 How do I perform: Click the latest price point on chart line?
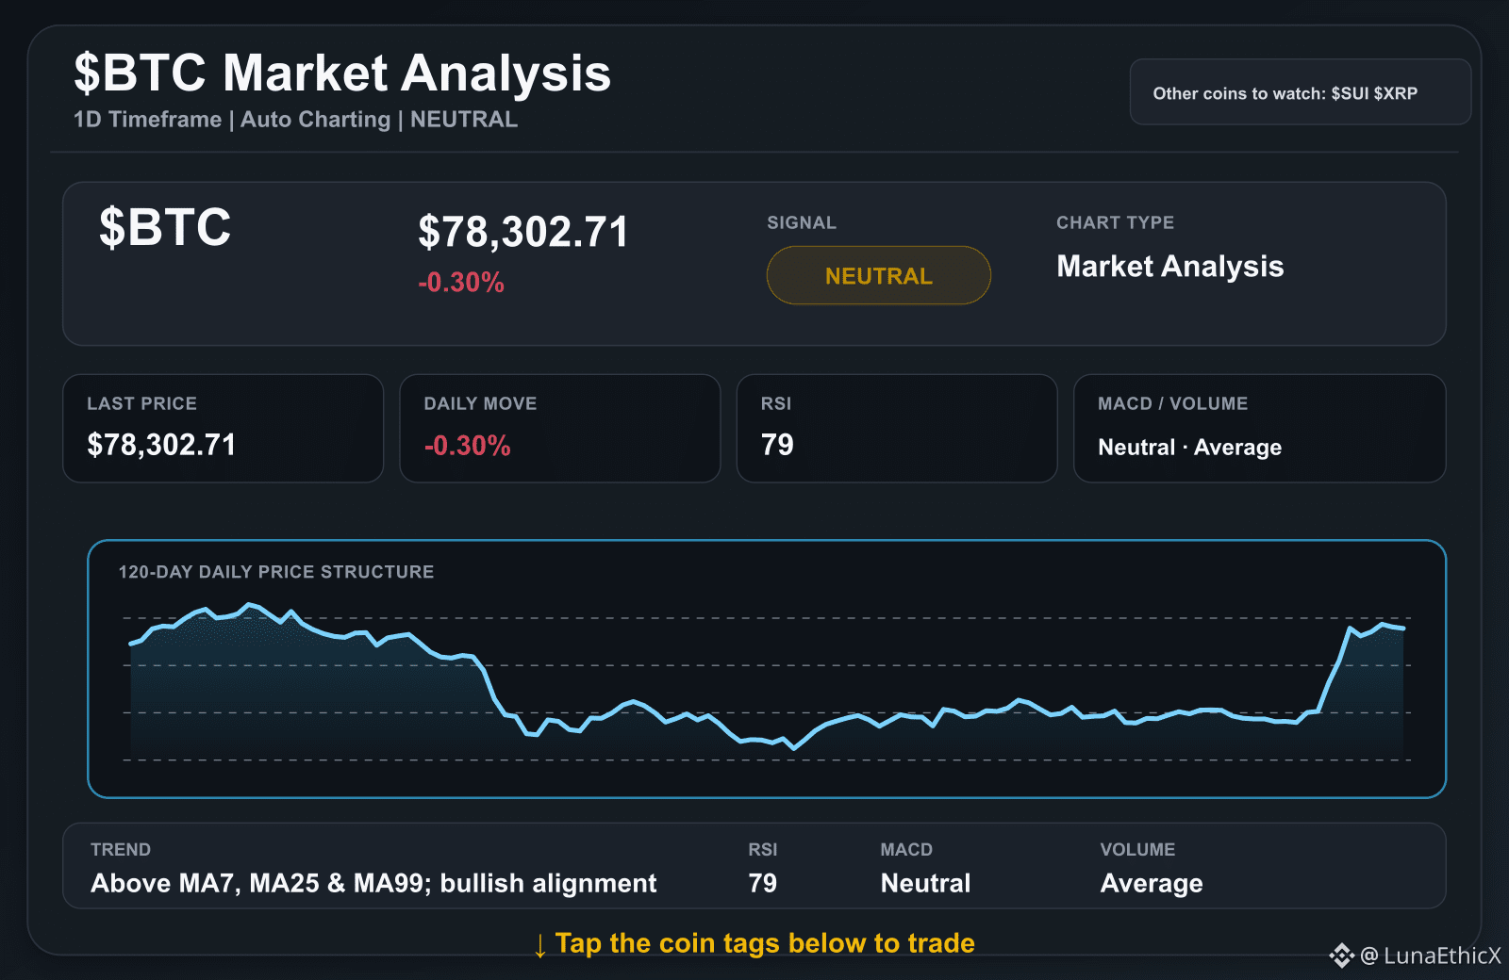point(1403,628)
